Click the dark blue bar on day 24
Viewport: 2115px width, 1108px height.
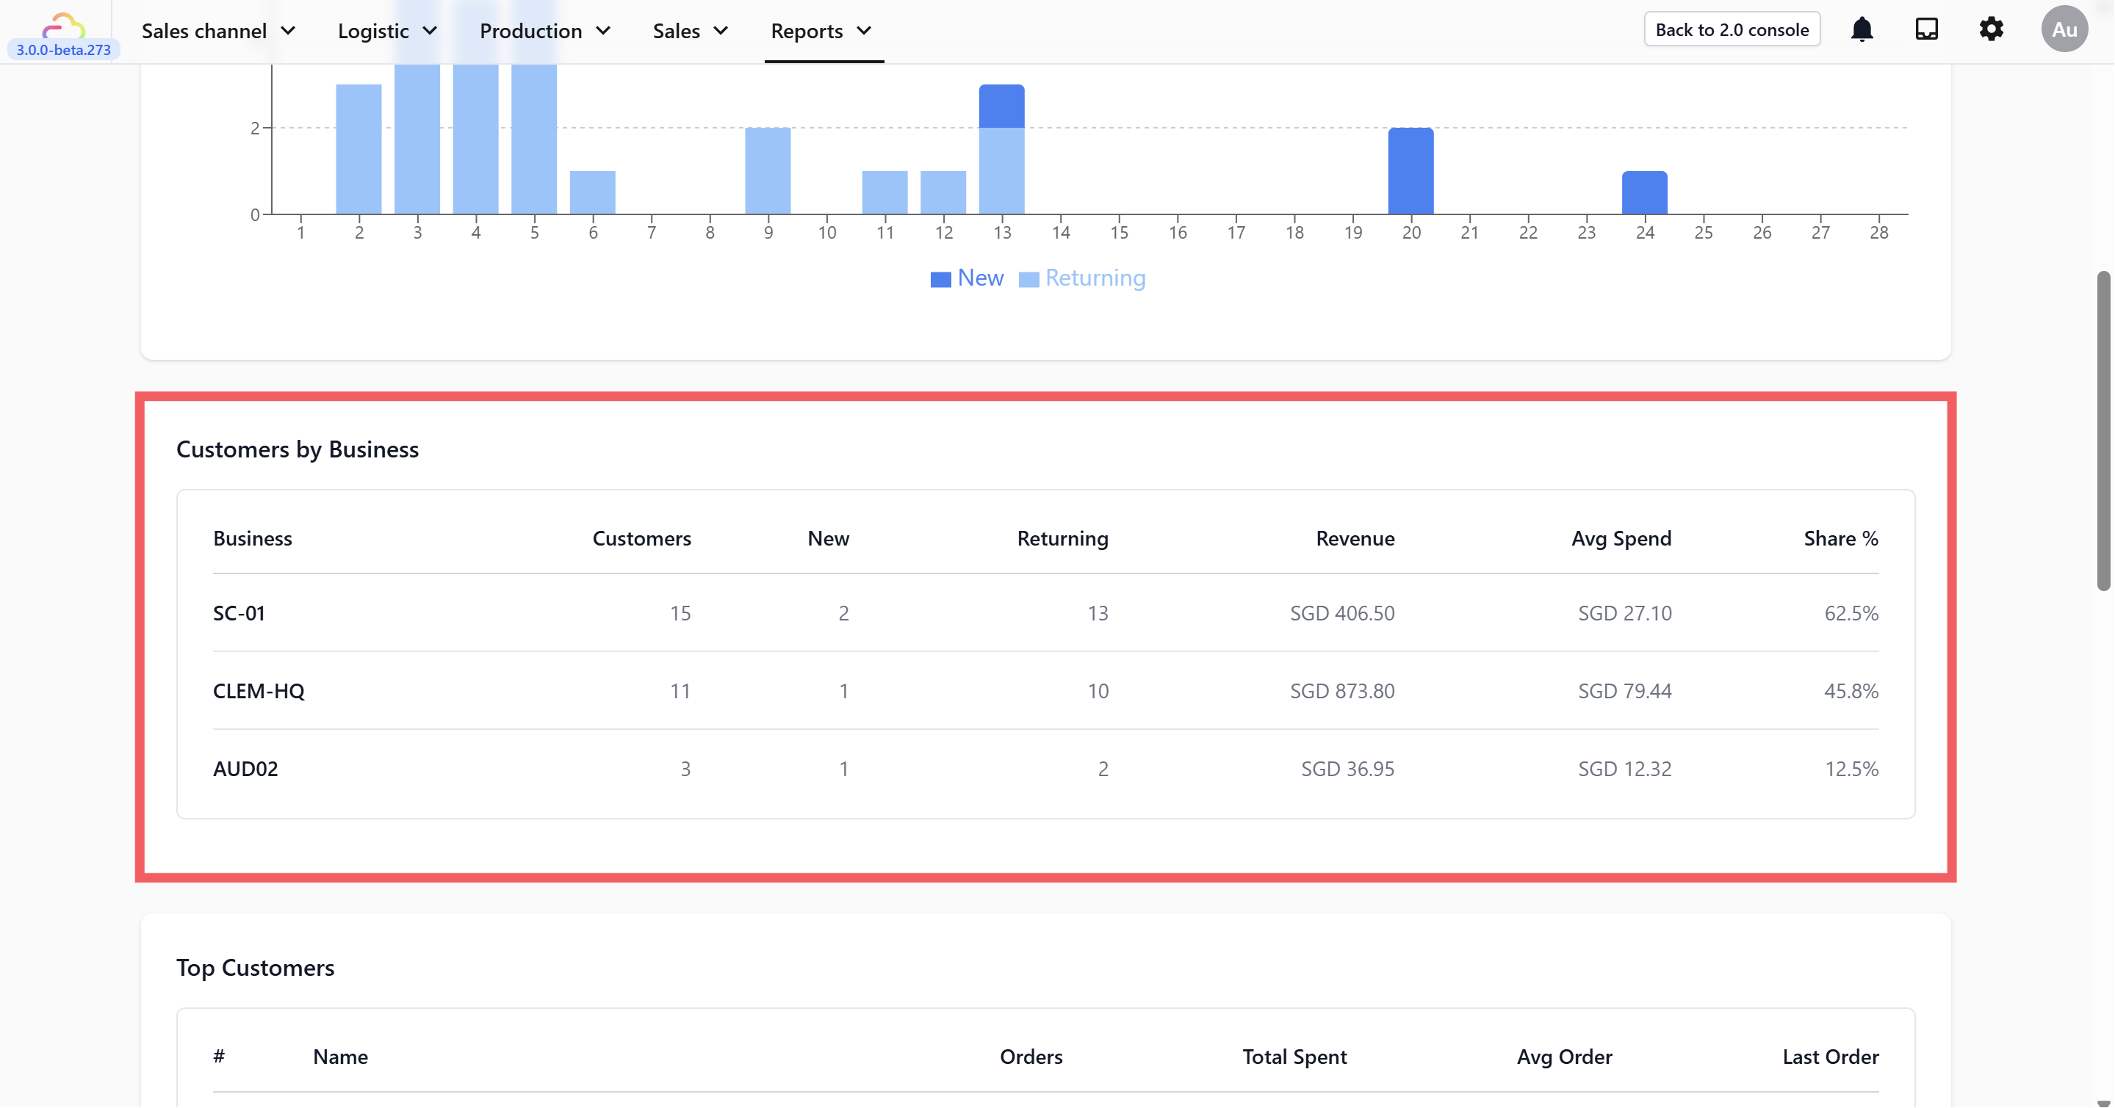coord(1643,193)
